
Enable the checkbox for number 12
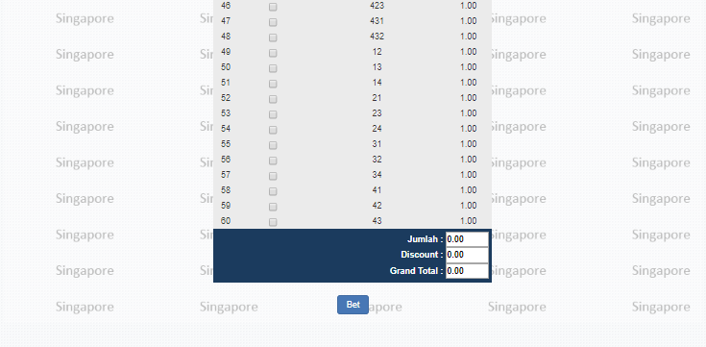[273, 53]
